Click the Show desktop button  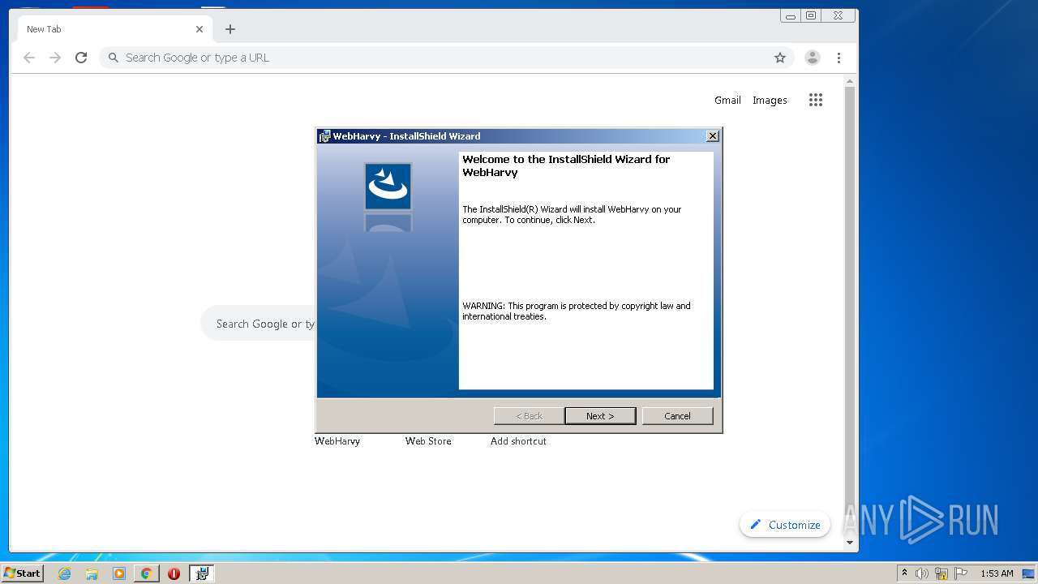point(1029,573)
